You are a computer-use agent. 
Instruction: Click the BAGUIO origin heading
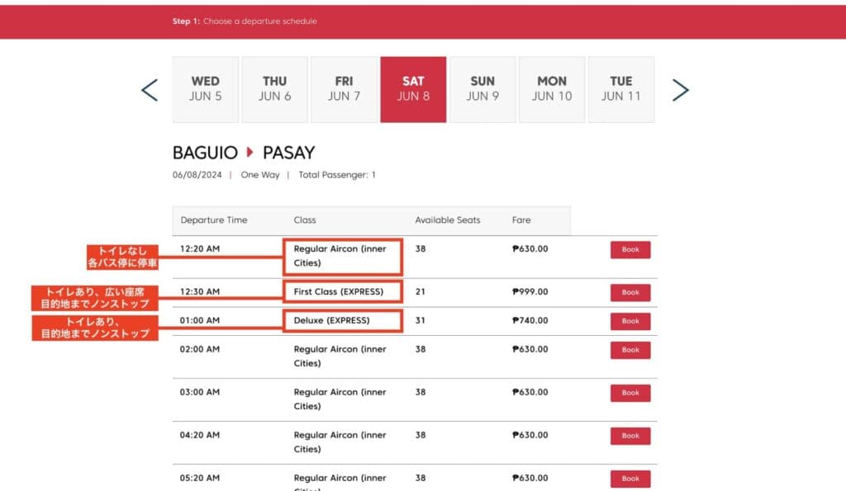click(x=205, y=153)
